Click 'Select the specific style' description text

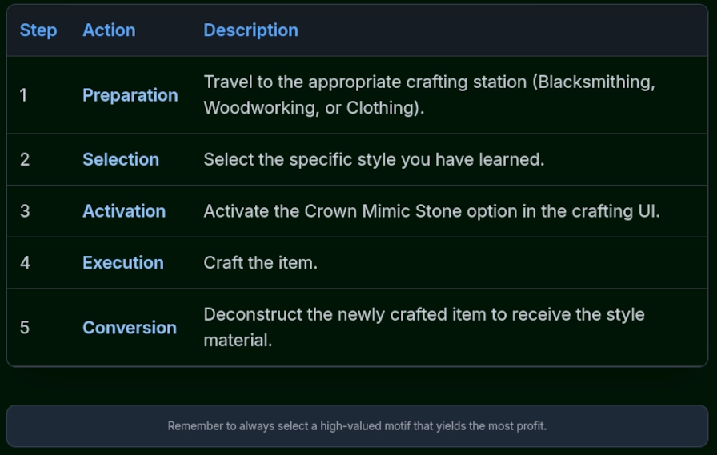[374, 159]
